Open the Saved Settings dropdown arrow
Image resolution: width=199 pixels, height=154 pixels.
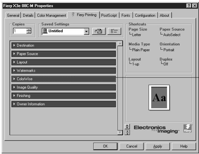click(x=86, y=31)
